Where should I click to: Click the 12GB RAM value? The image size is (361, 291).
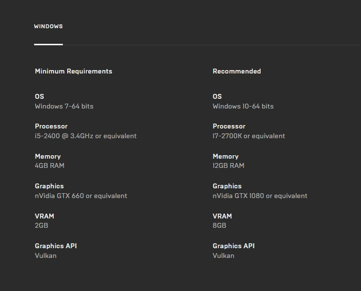click(228, 165)
